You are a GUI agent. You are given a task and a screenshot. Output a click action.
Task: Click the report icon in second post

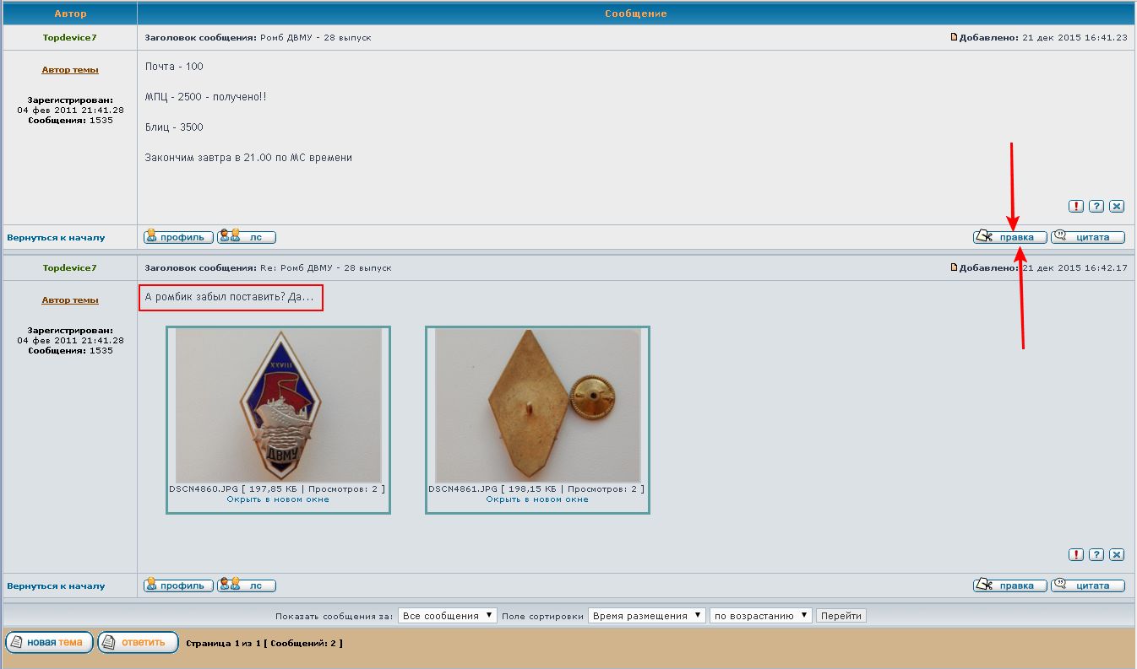(1076, 554)
